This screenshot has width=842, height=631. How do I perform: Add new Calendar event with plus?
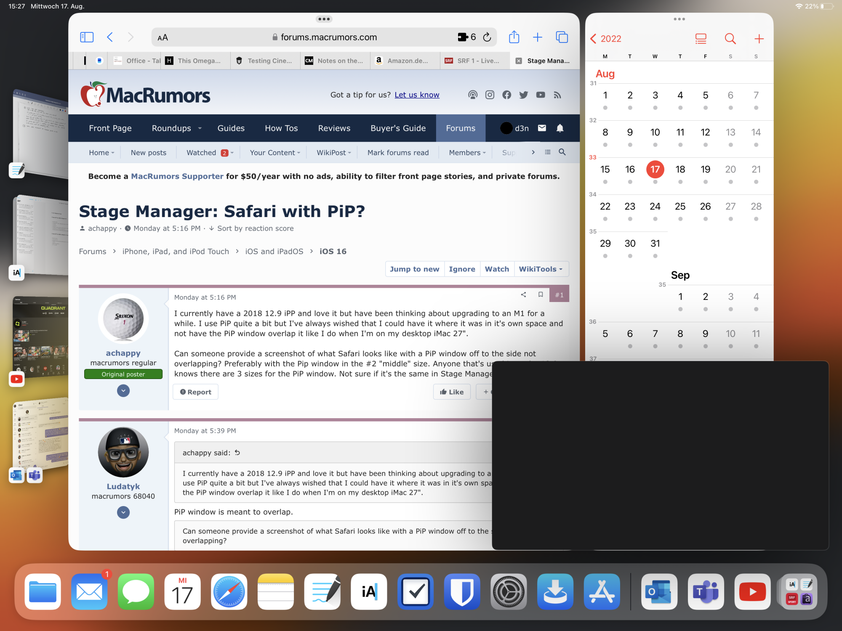point(759,39)
